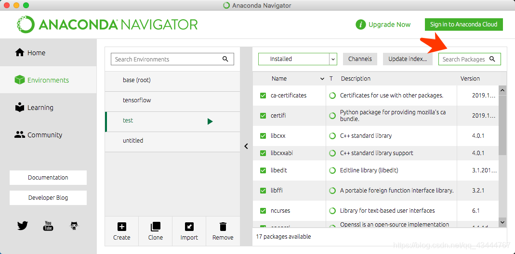Toggle the ncurses package checkbox
Screen dimensions: 515x254
[263, 211]
